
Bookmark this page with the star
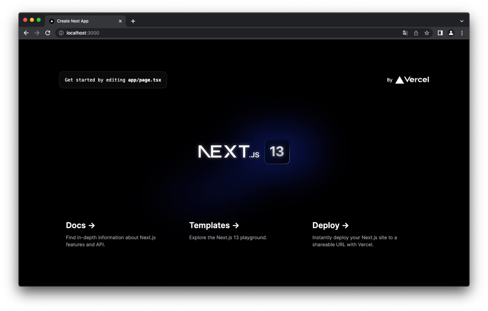pos(427,33)
